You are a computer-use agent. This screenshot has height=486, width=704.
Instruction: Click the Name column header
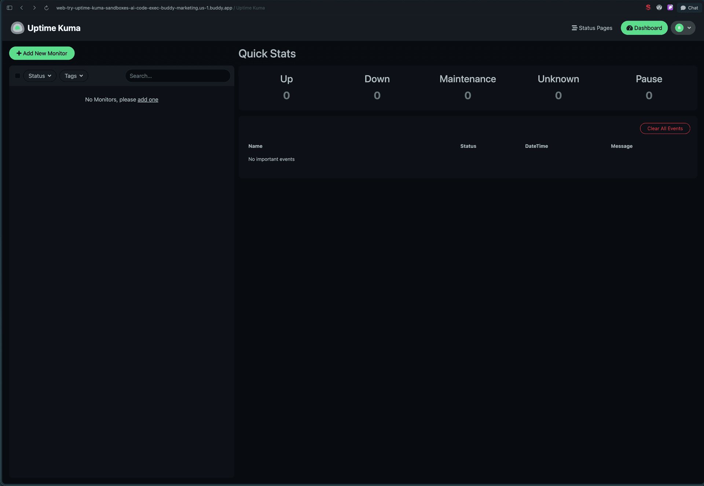tap(255, 146)
